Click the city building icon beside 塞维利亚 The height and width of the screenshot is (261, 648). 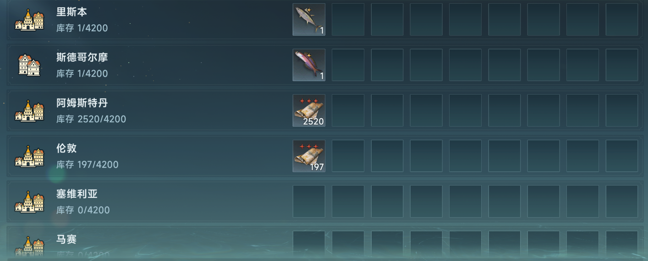tap(29, 202)
